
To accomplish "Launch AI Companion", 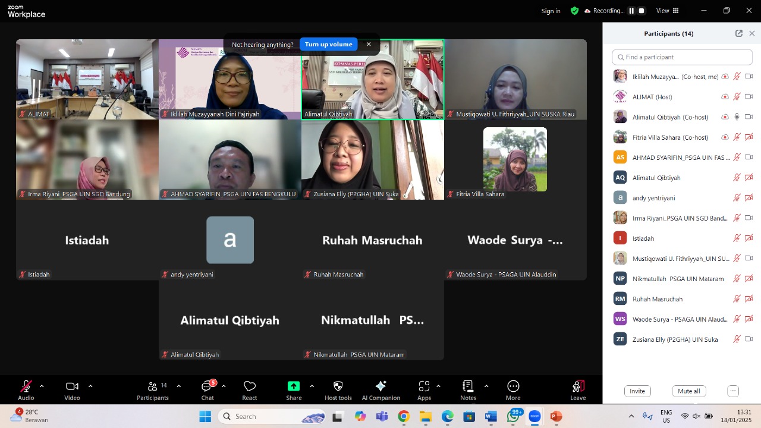I will [x=381, y=390].
